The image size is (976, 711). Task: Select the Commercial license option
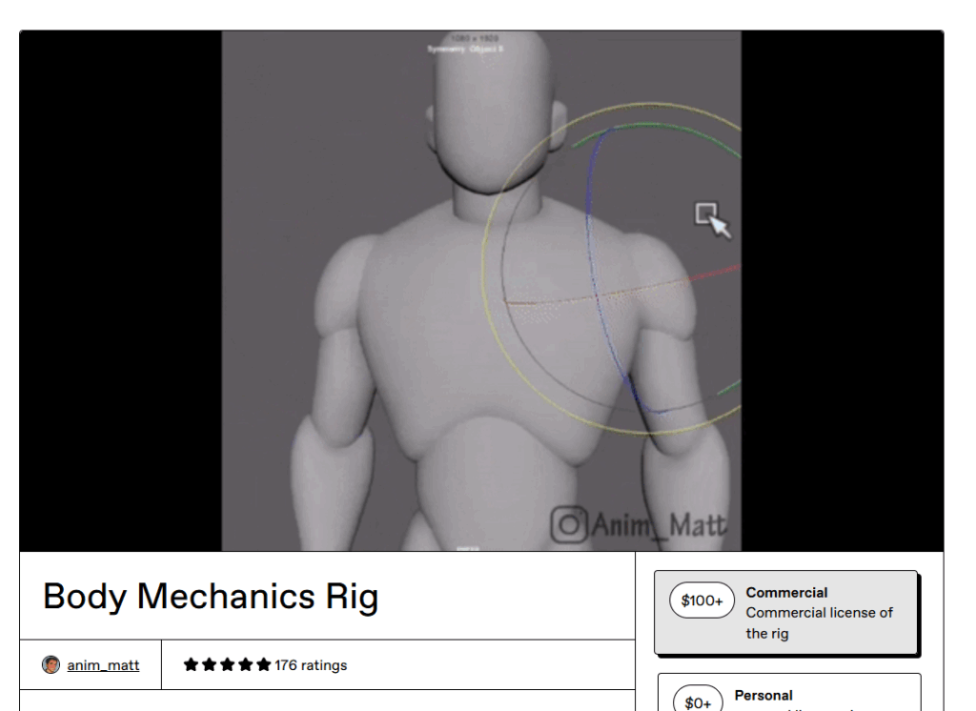coord(820,613)
